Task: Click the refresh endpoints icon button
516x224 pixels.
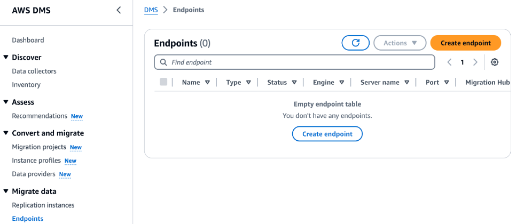Action: point(356,43)
